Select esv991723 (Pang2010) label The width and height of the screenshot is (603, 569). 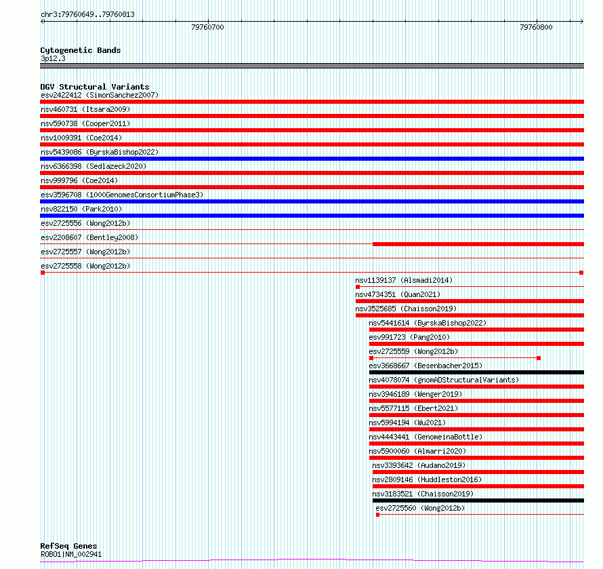click(x=409, y=337)
